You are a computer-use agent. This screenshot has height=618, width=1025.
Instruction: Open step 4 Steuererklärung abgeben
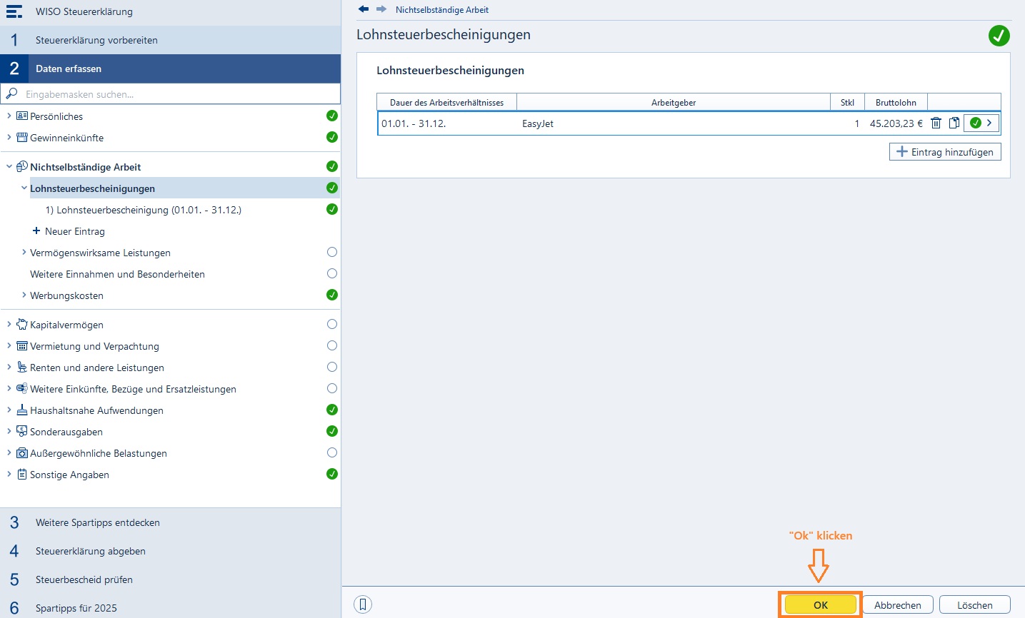[170, 551]
